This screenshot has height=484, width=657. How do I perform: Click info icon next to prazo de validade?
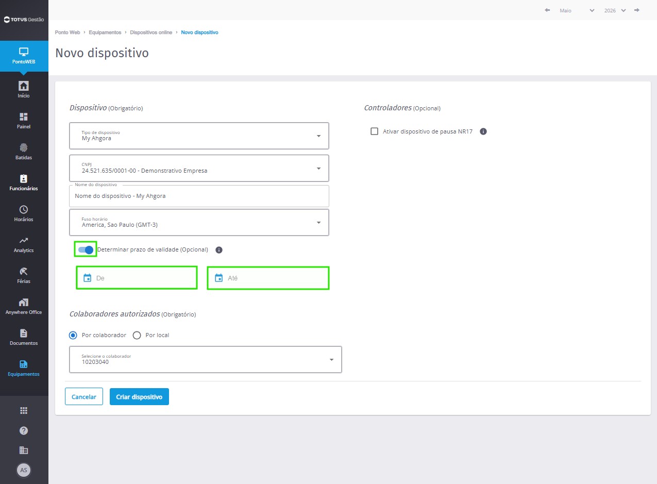pyautogui.click(x=218, y=250)
